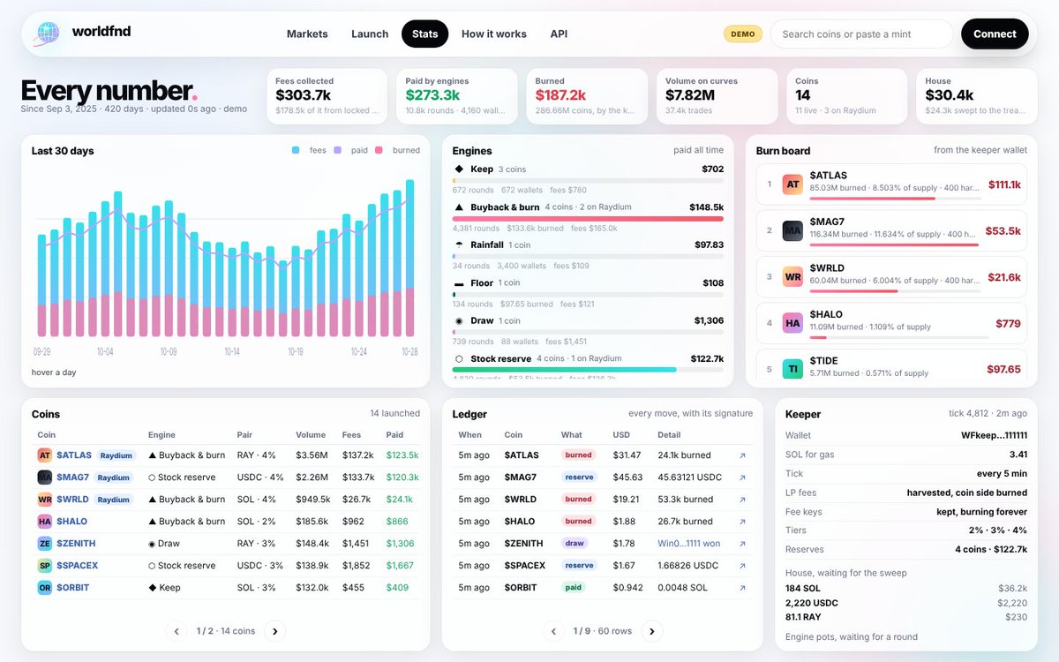
Task: Click the search coins input field
Action: pyautogui.click(x=861, y=34)
